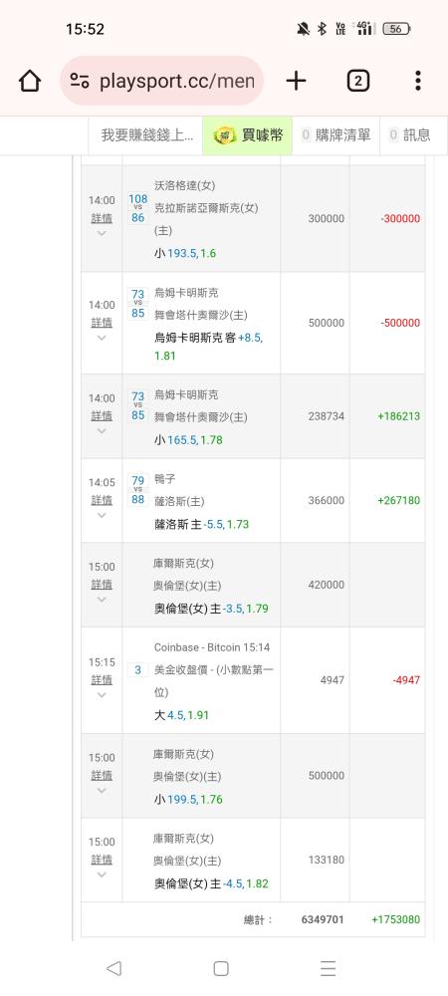Open the site settings icon in address bar
This screenshot has height=996, width=448.
[80, 81]
